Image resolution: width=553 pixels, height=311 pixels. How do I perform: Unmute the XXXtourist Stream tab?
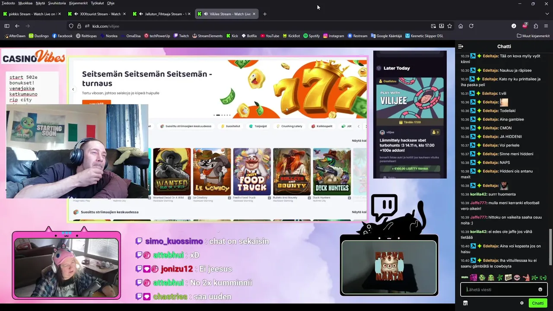pos(76,14)
